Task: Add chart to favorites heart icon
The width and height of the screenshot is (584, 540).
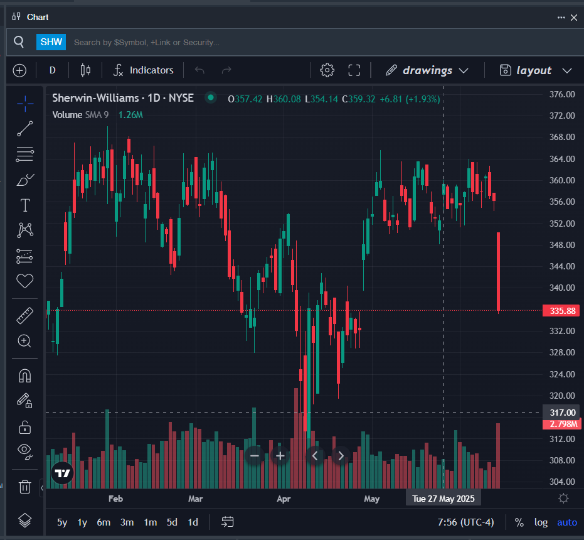Action: (x=25, y=281)
